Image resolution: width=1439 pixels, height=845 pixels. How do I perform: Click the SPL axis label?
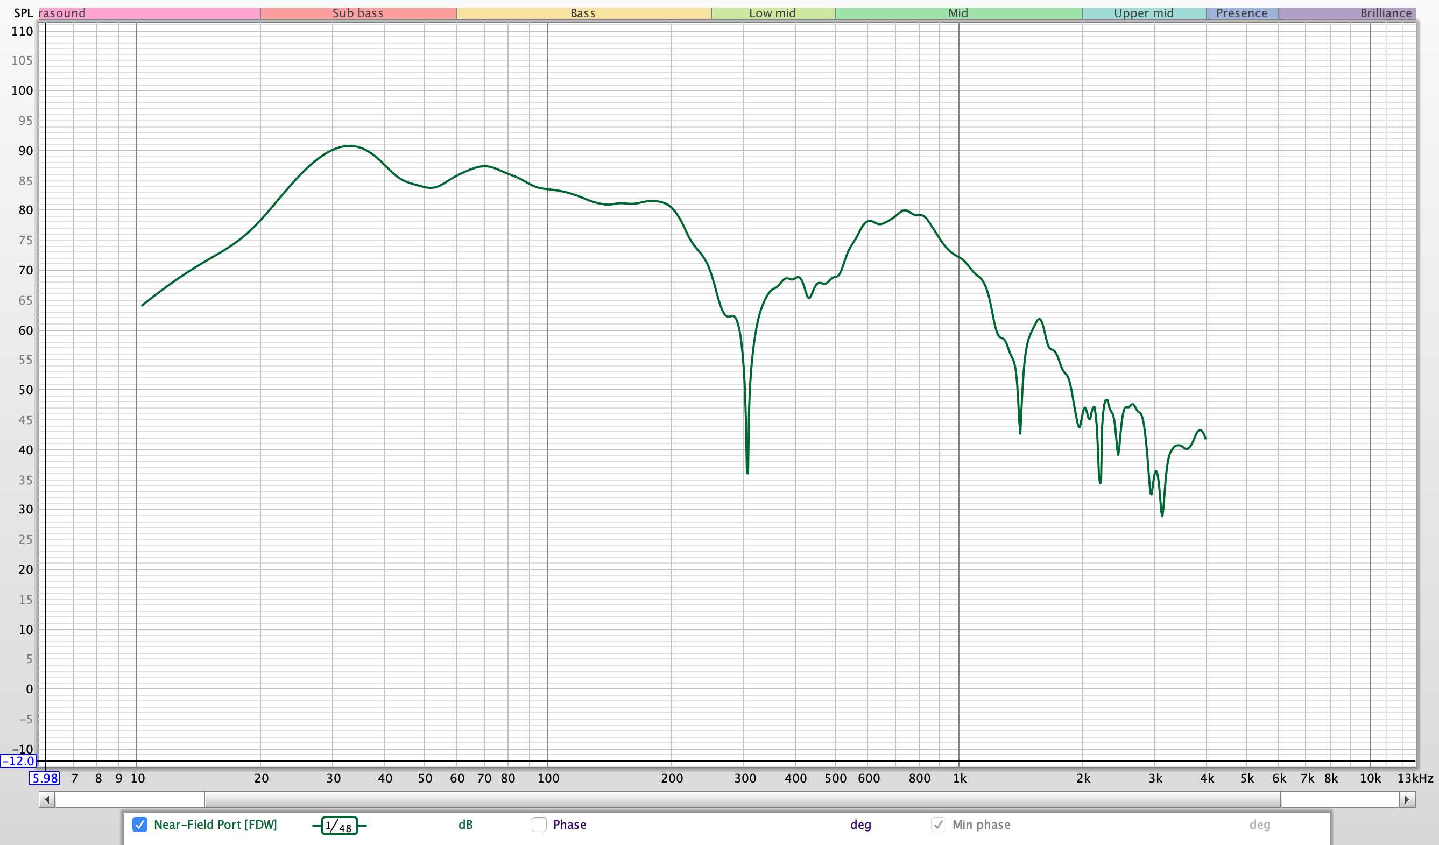point(24,13)
